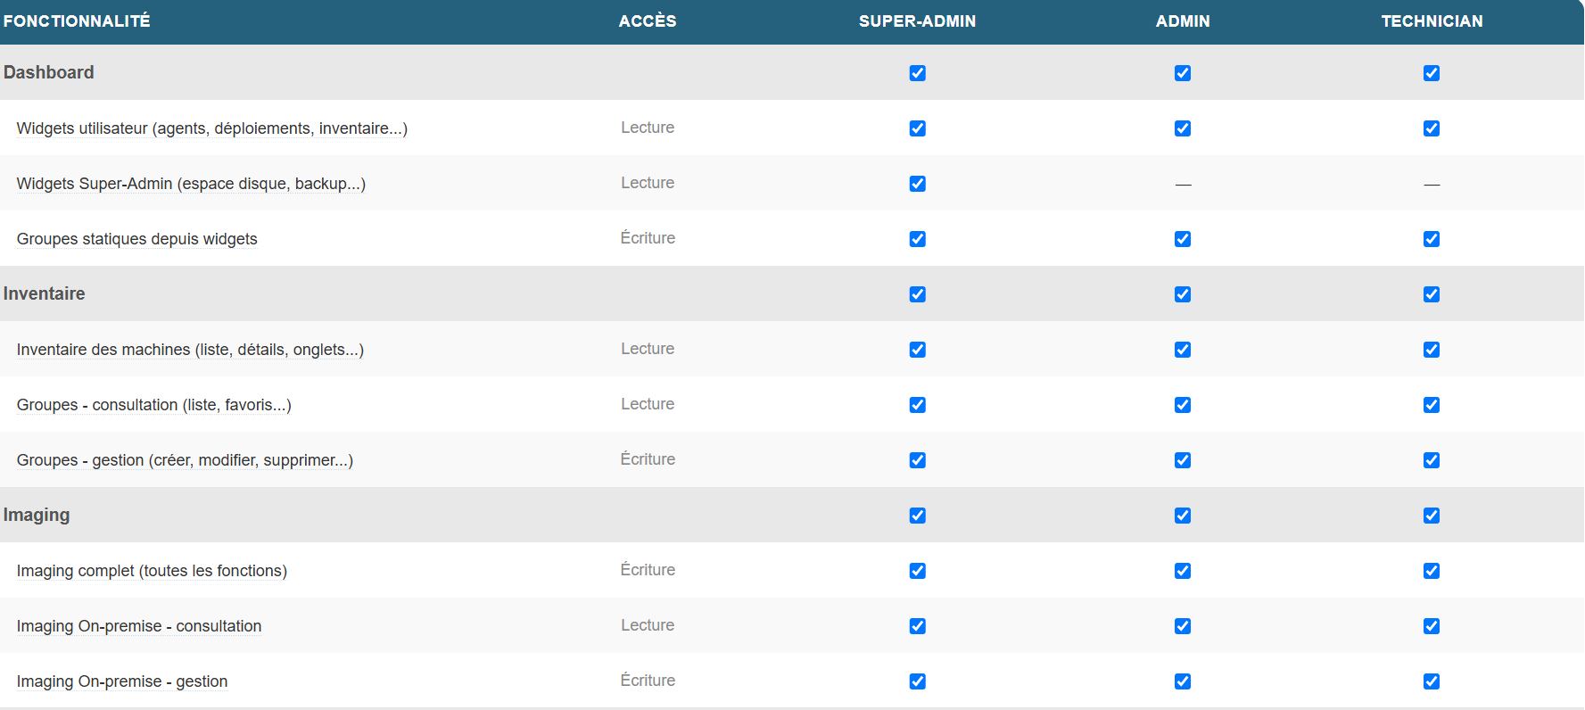
Task: Toggle Groupes consultation Super-Admin checkbox
Action: click(x=917, y=405)
